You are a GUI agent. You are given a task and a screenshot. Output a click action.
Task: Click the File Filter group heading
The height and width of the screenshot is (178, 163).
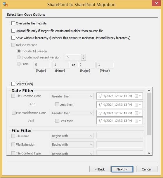tap(22, 130)
